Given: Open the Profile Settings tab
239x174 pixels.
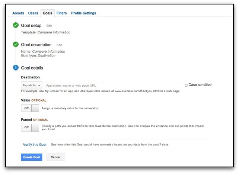Looking at the screenshot, I should 83,13.
